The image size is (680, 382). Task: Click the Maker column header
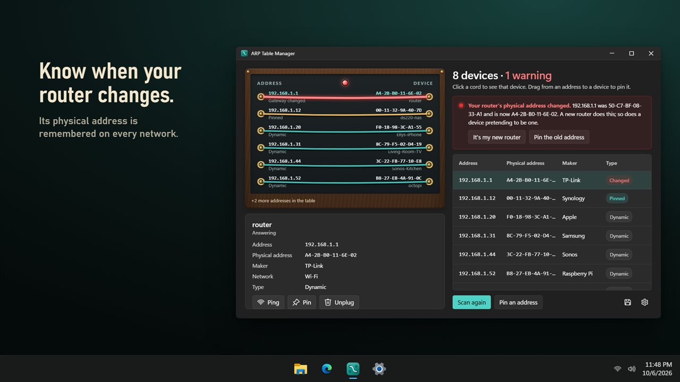tap(569, 163)
